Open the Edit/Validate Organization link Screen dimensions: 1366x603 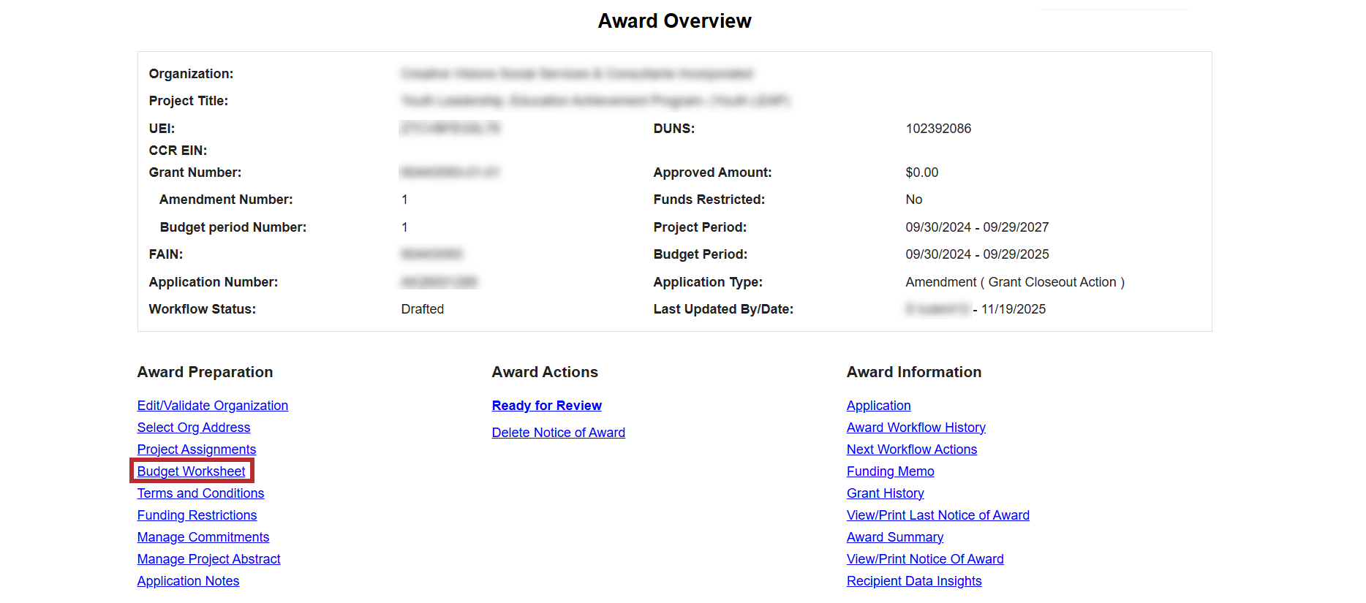coord(212,406)
